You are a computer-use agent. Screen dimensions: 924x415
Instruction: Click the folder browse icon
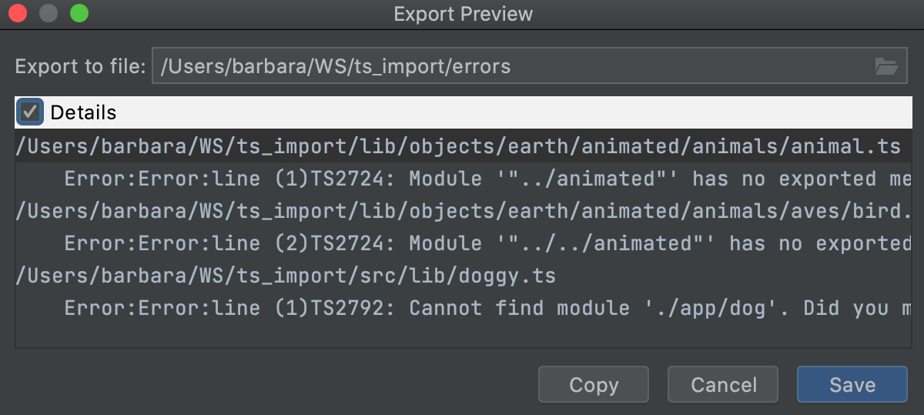point(886,67)
